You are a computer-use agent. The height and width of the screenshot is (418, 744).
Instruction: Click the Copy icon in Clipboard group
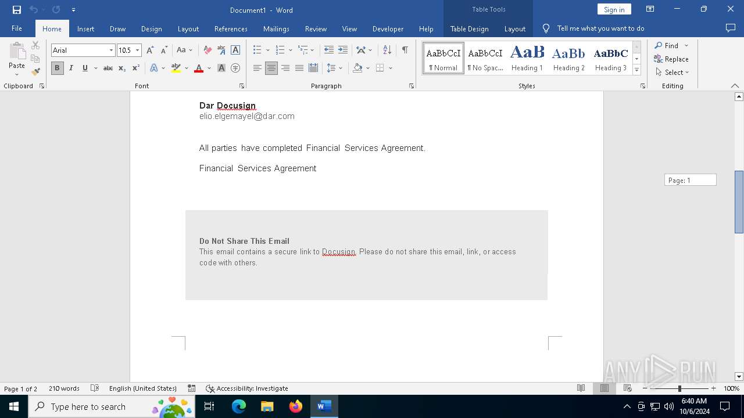click(35, 59)
